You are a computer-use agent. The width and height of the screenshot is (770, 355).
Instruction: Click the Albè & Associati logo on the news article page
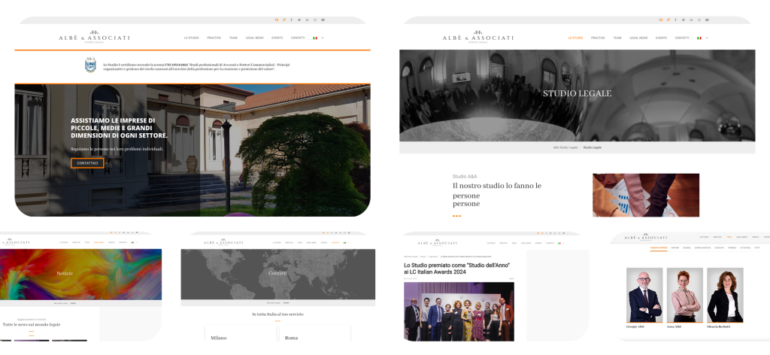click(438, 242)
